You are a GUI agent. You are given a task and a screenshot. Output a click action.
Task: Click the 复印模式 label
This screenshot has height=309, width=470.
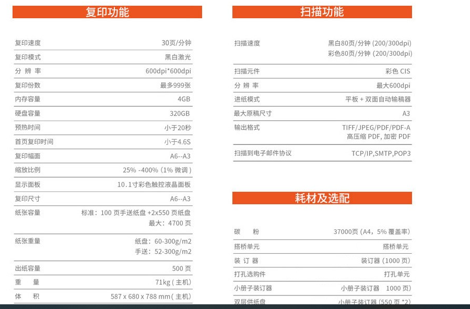[x=28, y=57]
